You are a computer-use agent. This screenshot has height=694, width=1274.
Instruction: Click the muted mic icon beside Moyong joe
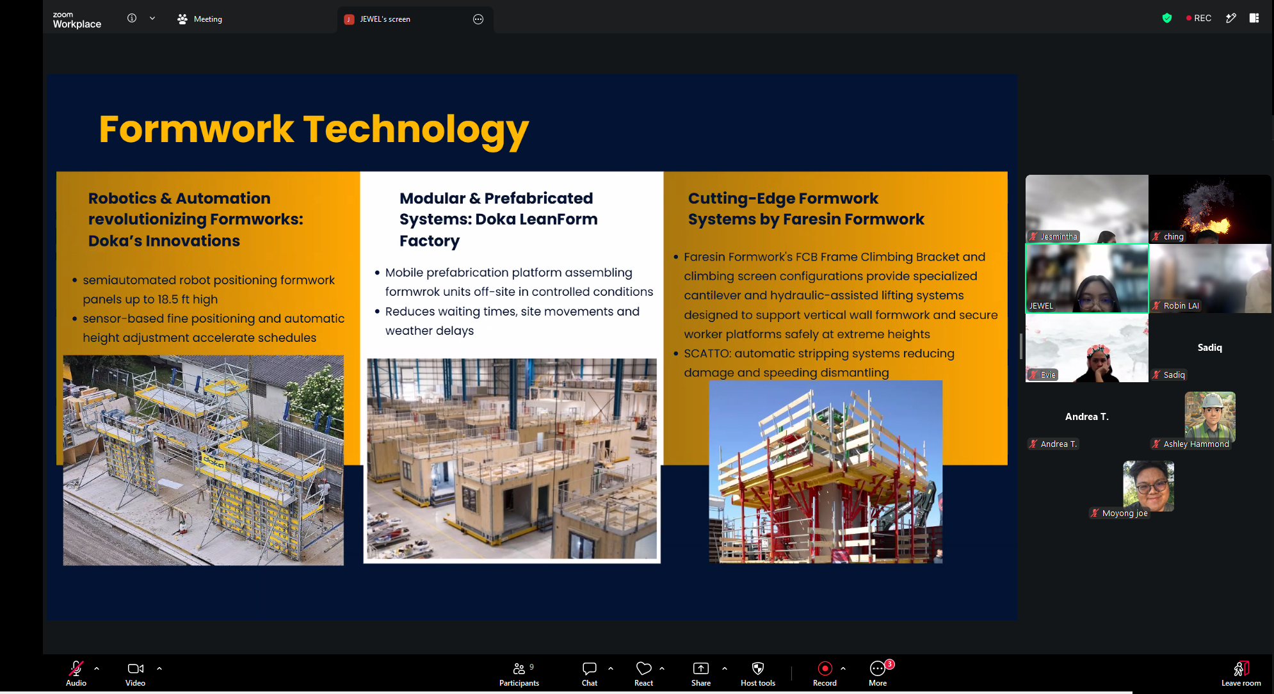point(1095,513)
